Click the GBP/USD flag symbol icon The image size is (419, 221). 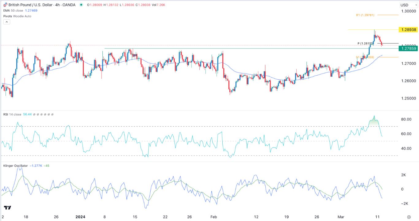point(6,5)
